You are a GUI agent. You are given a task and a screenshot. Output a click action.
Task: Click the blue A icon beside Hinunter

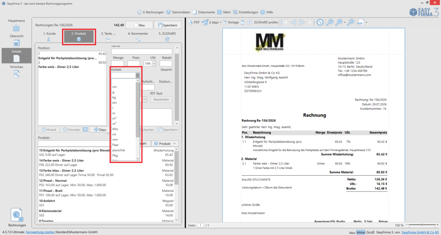pyautogui.click(x=85, y=130)
